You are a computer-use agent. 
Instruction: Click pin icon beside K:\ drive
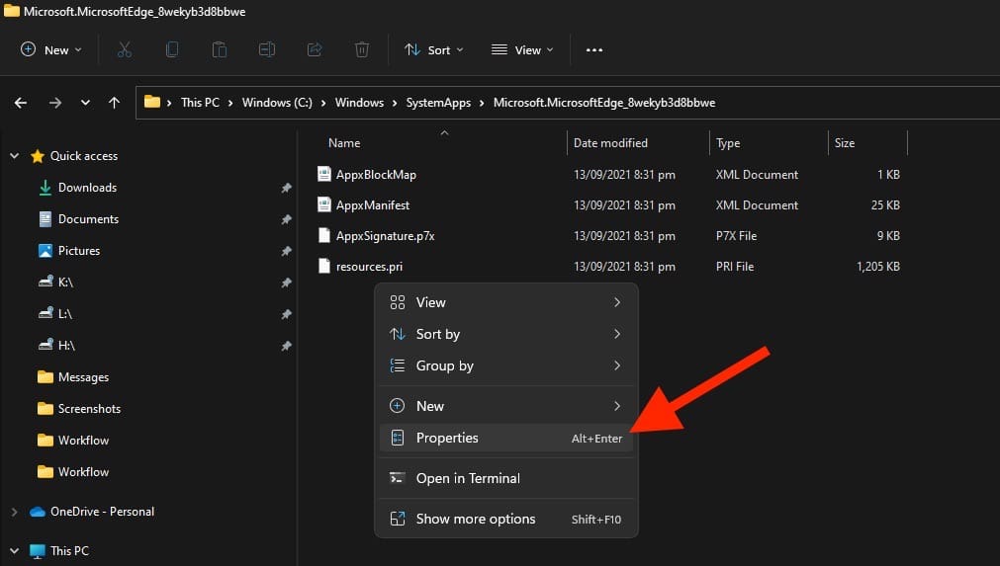tap(287, 283)
